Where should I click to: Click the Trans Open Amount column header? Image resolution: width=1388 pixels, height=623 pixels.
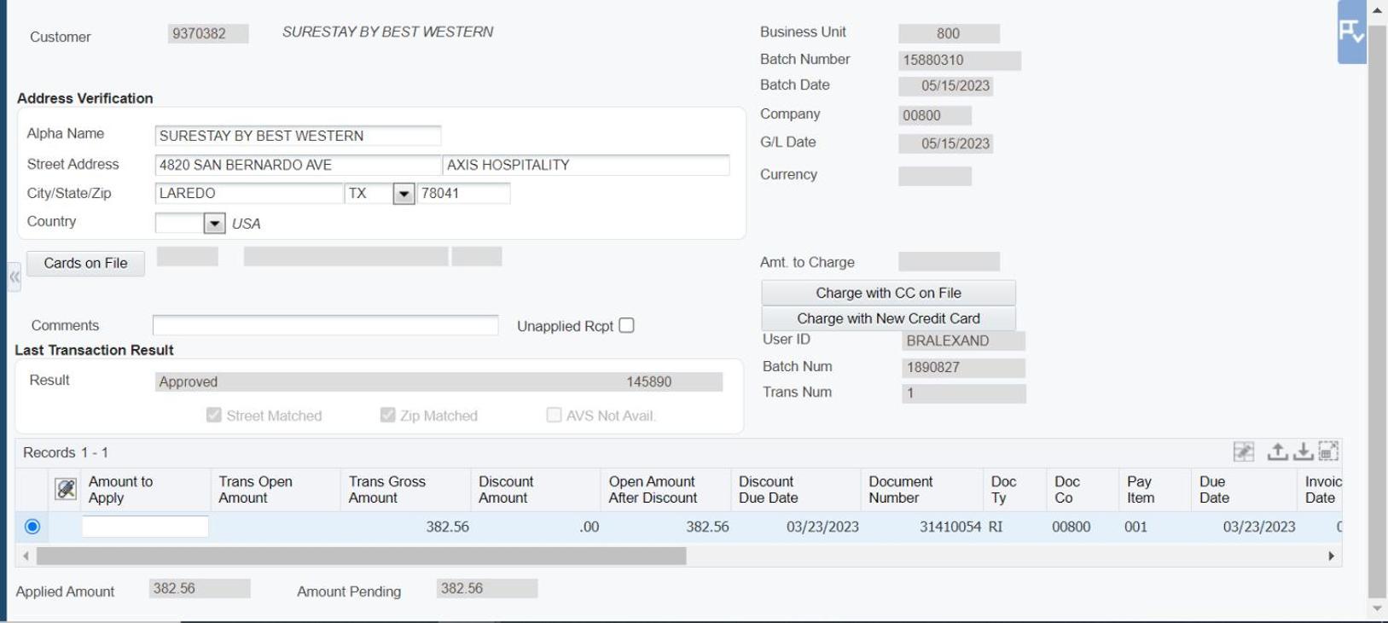tap(276, 490)
